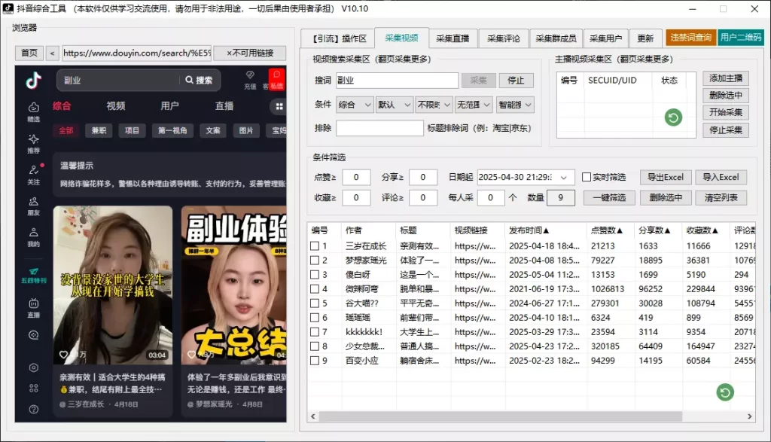Click the app icon in title bar
This screenshot has width=771, height=442.
pos(8,8)
